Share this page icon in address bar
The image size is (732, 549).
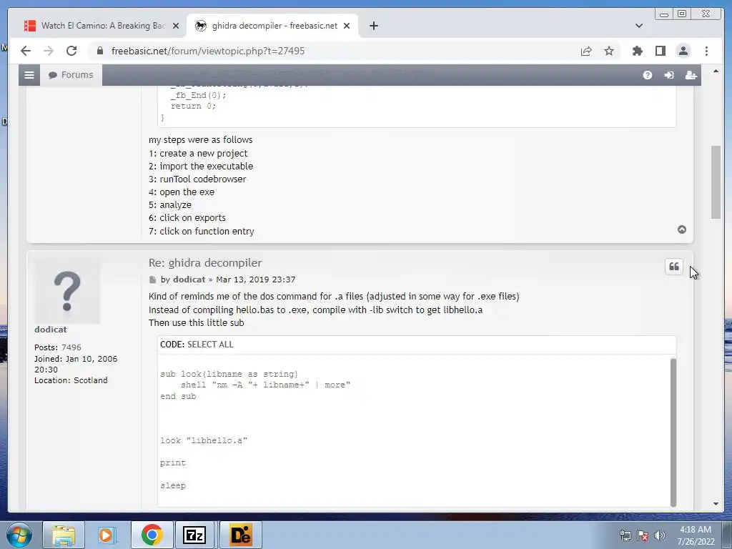(x=586, y=51)
